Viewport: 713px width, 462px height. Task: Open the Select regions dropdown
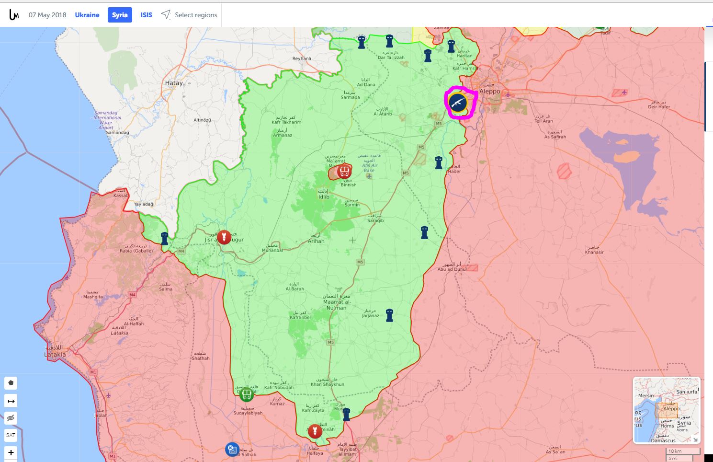(190, 15)
